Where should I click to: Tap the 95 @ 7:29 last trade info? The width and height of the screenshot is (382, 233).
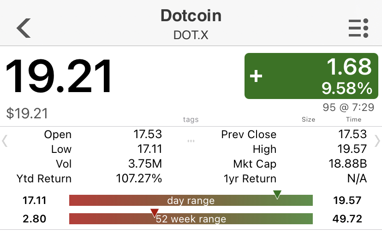pos(348,107)
